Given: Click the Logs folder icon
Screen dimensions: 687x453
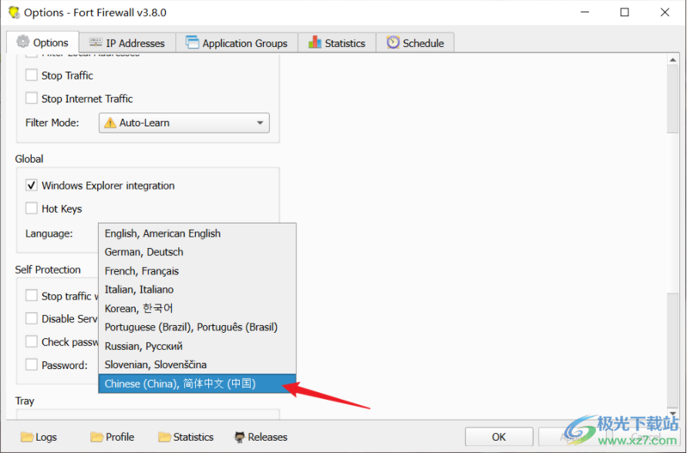Looking at the screenshot, I should coord(27,437).
